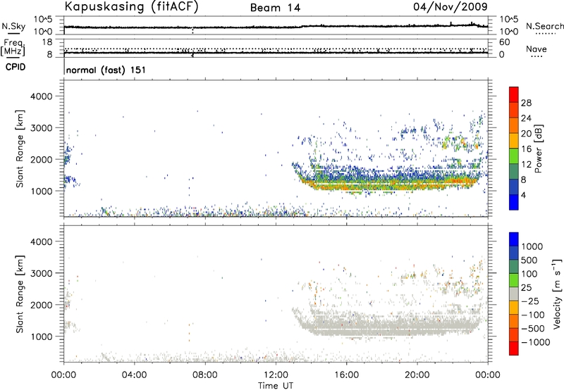
Task: Select the Power [dB] colorbar title
Action: click(539, 149)
